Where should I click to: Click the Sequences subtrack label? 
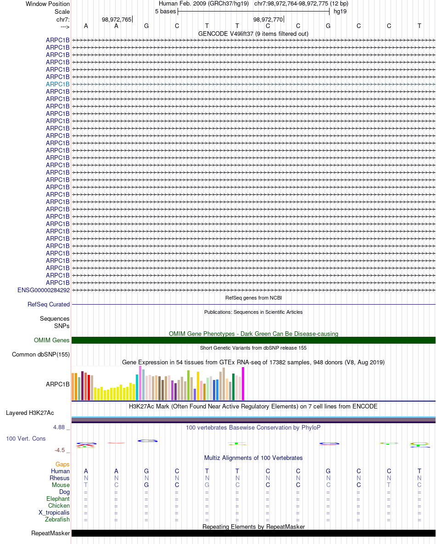(55, 318)
